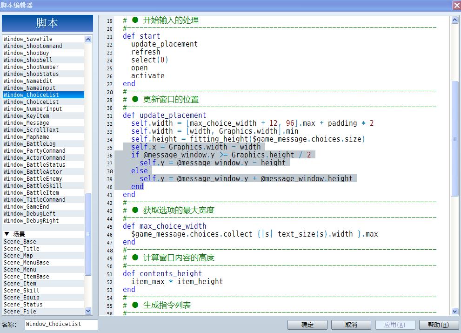
Task: Click the script list scroll-down arrow
Action: 88,311
